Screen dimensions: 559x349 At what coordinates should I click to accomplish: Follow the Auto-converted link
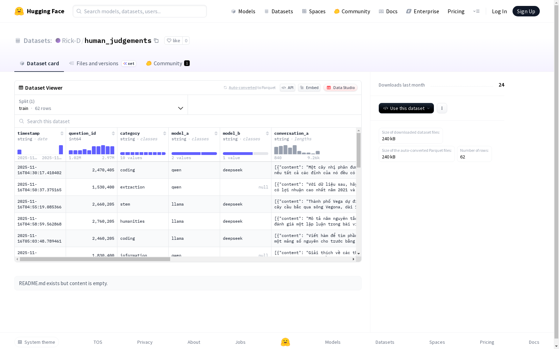tap(243, 88)
